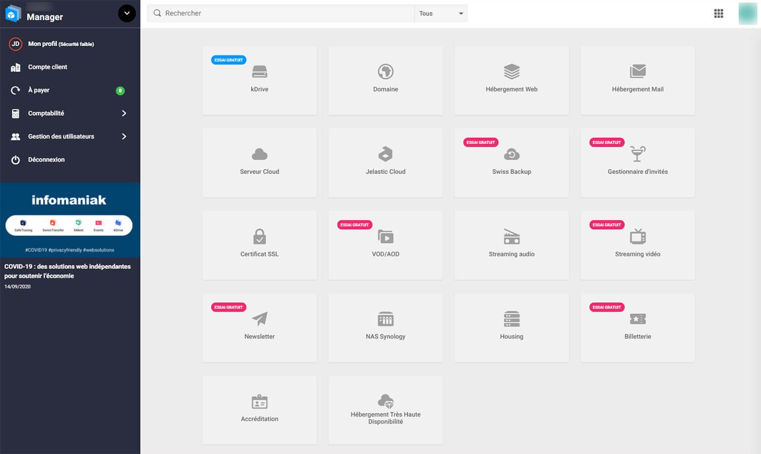Click the Accréditation card label

tap(259, 419)
